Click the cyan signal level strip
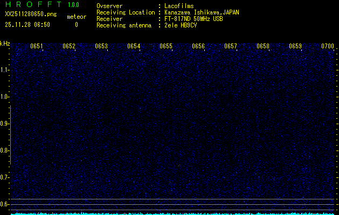The height and width of the screenshot is (215, 339). 172,213
